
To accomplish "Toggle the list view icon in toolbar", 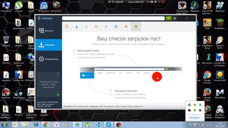I will [136, 27].
